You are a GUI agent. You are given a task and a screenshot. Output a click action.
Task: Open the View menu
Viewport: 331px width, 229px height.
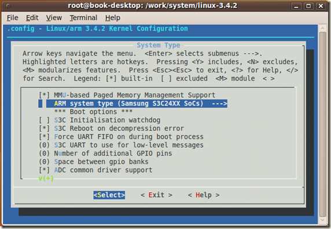(54, 18)
